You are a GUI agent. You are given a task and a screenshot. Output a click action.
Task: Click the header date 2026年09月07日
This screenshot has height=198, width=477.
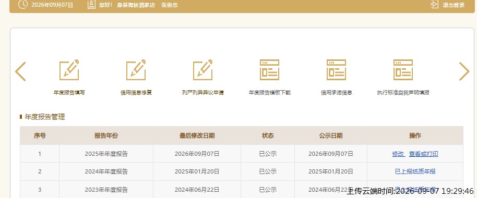(52, 5)
